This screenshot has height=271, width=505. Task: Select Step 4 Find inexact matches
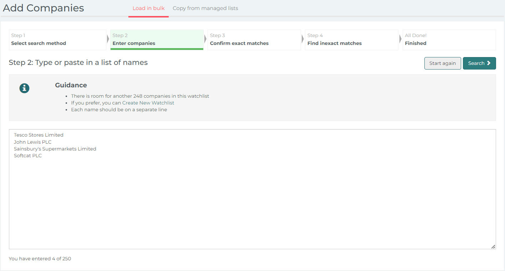click(352, 40)
